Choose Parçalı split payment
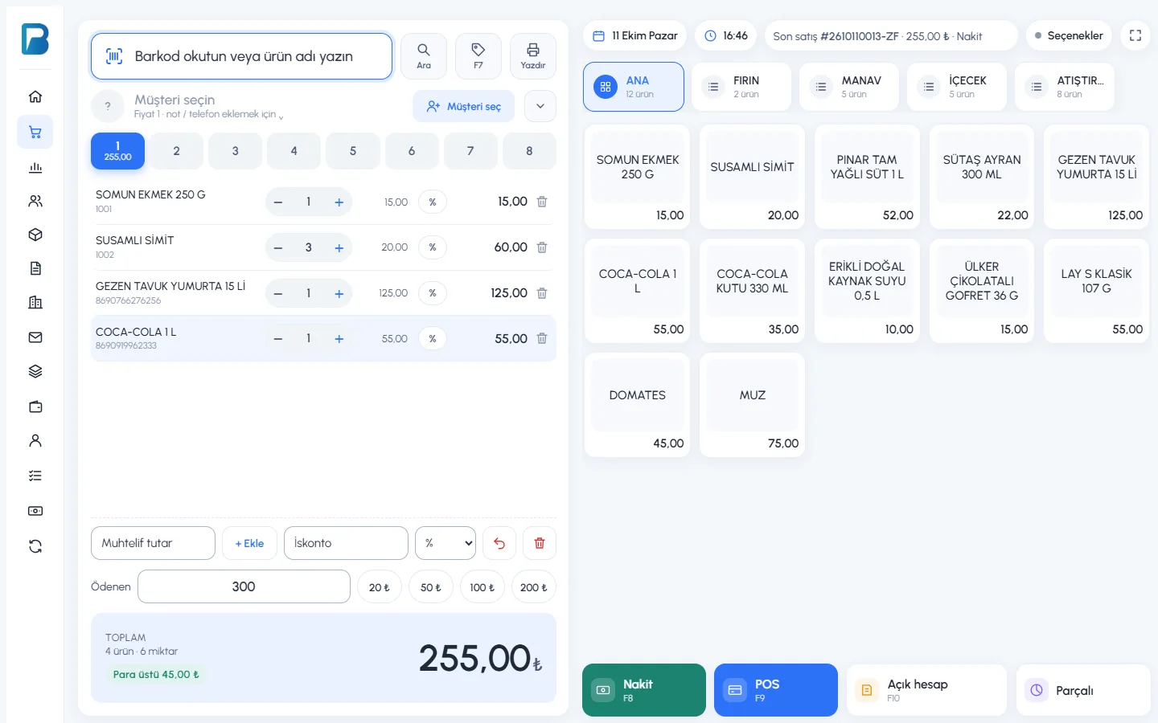 click(1083, 690)
